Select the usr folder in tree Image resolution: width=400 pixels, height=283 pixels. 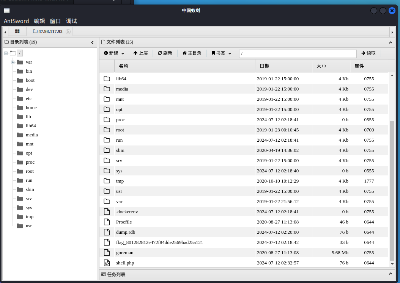[29, 226]
